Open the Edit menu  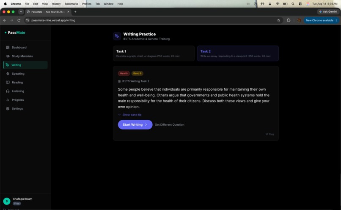pyautogui.click(x=36, y=4)
